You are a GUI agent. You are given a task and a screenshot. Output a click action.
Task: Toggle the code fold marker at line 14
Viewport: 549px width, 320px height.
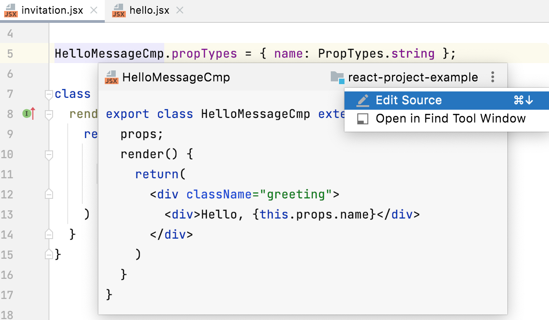48,234
